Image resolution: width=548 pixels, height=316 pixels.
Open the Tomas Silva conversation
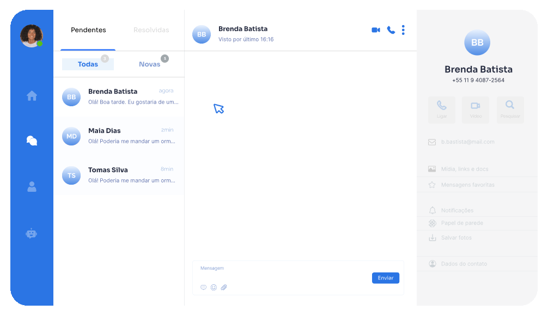click(x=119, y=175)
